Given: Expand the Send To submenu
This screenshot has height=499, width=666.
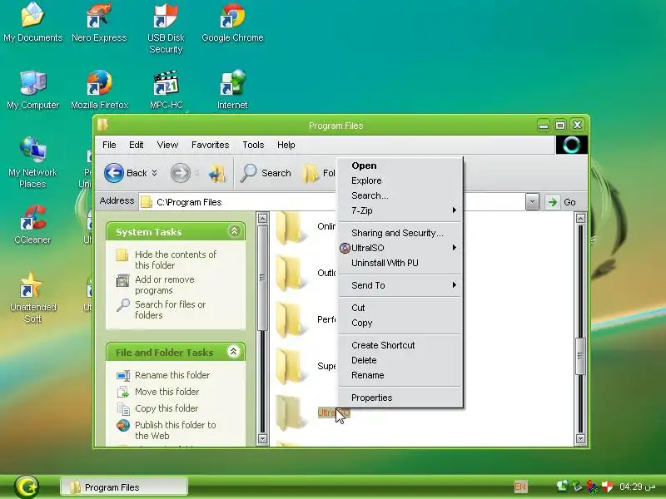Looking at the screenshot, I should [401, 285].
